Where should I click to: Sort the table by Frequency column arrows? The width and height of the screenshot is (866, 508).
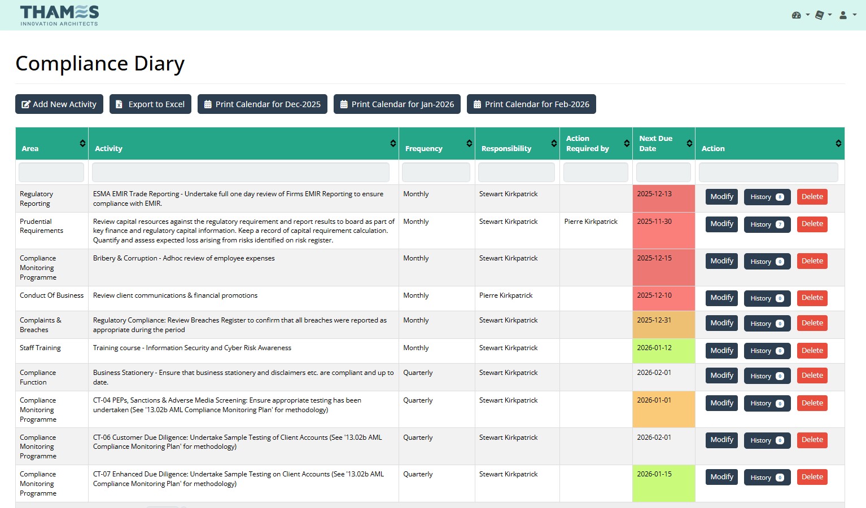[469, 143]
